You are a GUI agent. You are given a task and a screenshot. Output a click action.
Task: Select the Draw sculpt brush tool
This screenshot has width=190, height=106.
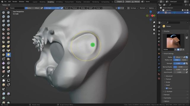(x=4, y=12)
